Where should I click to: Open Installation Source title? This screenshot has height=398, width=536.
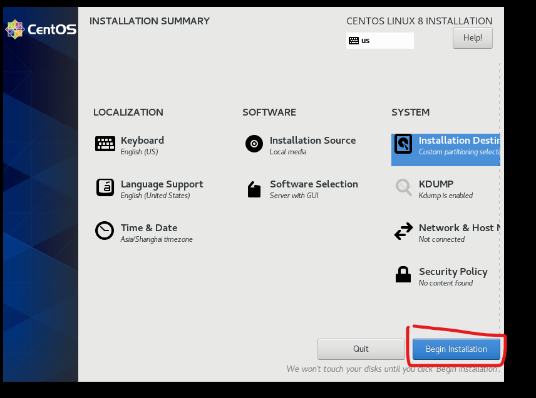pyautogui.click(x=312, y=140)
